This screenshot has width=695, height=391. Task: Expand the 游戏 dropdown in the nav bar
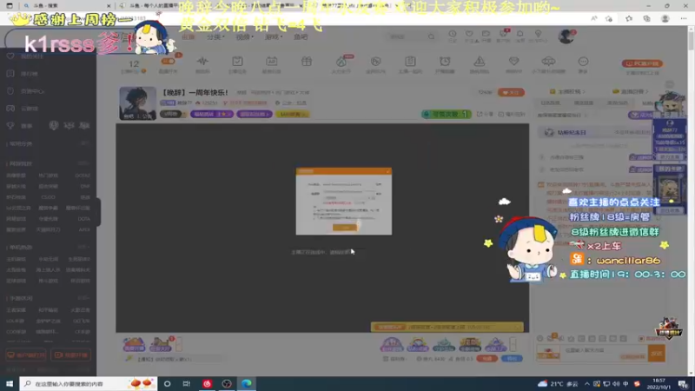coord(273,36)
